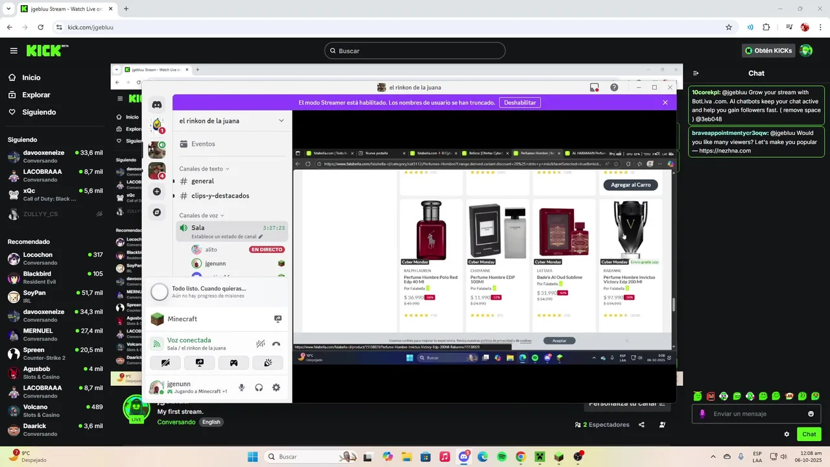
Task: Open Blackbird Resident Evil channel
Action: pos(55,277)
